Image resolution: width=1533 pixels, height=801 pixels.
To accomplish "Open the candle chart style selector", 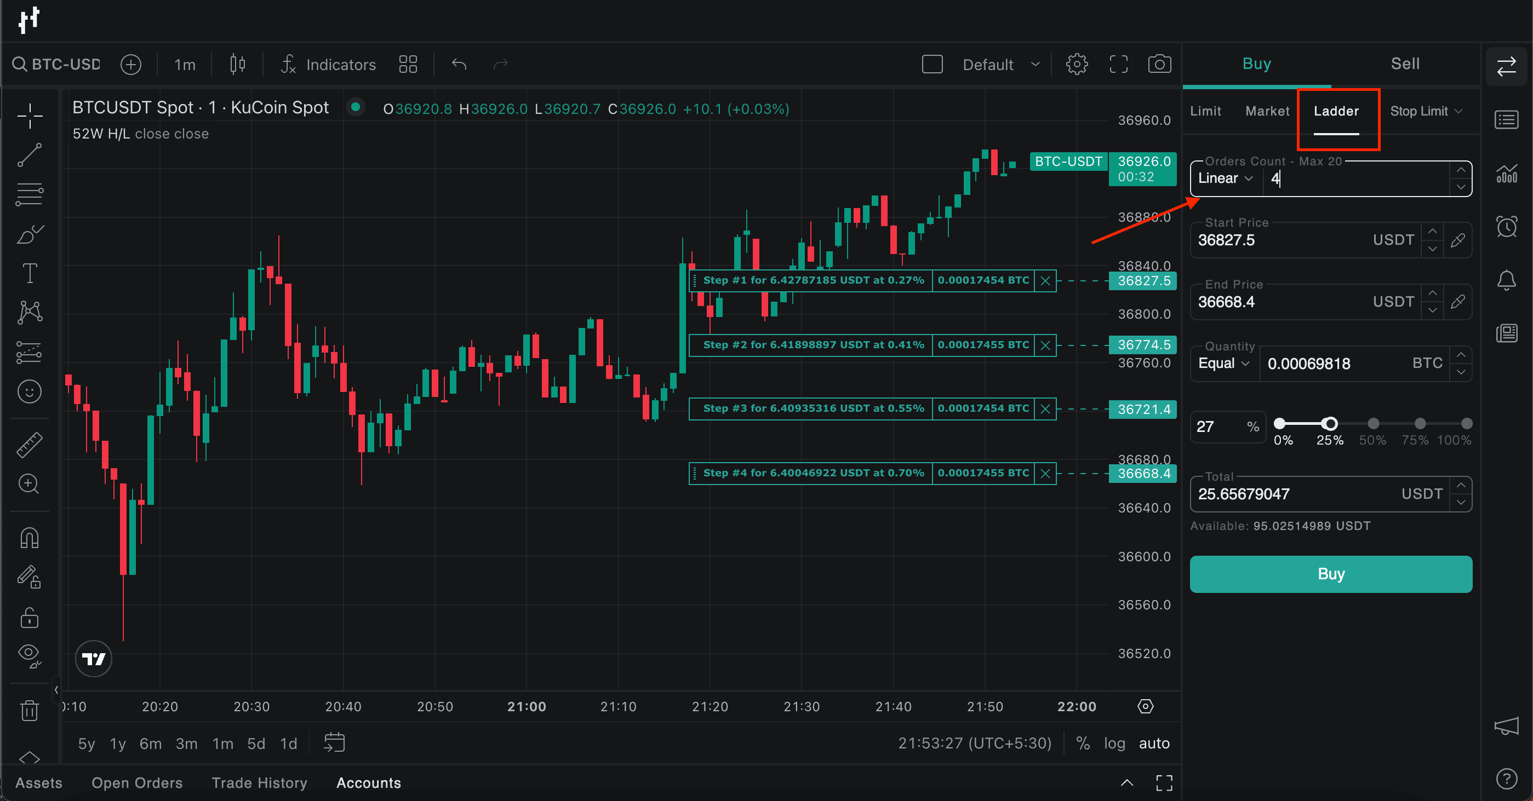I will (x=237, y=64).
